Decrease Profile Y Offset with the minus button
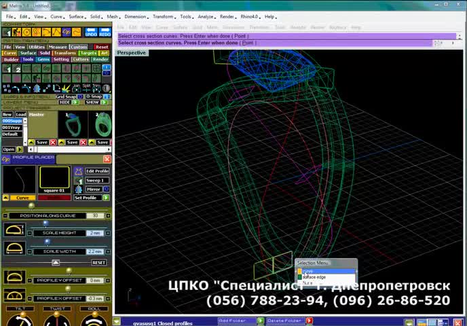 pyautogui.click(x=30, y=280)
